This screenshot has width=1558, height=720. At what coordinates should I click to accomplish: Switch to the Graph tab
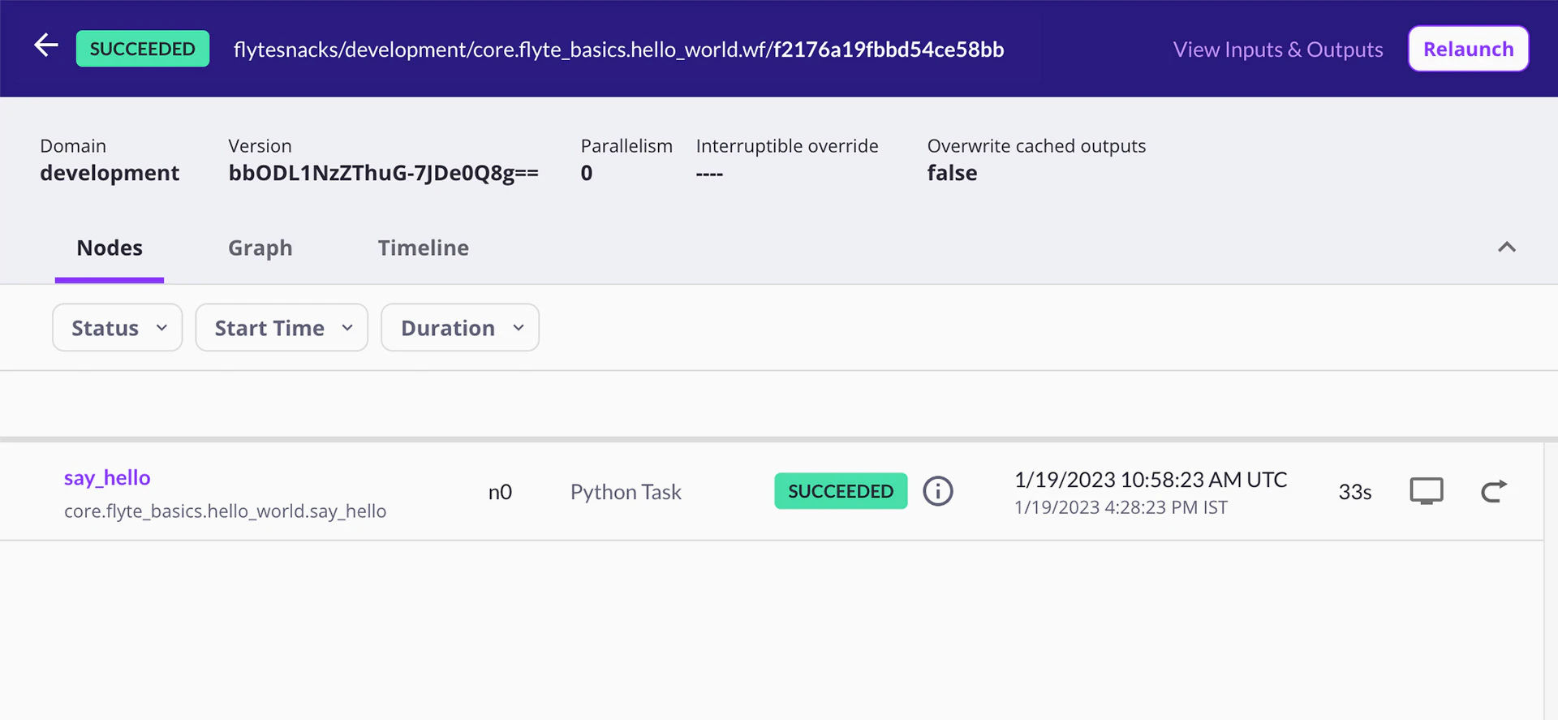pyautogui.click(x=260, y=248)
